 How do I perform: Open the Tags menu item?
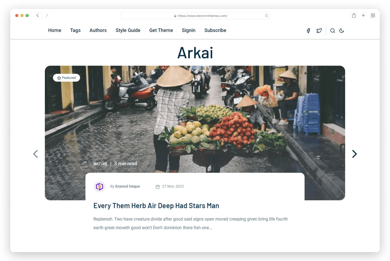[x=75, y=30]
